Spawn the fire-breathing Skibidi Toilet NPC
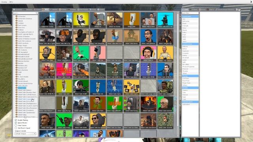The image size is (253, 142). tap(81, 71)
